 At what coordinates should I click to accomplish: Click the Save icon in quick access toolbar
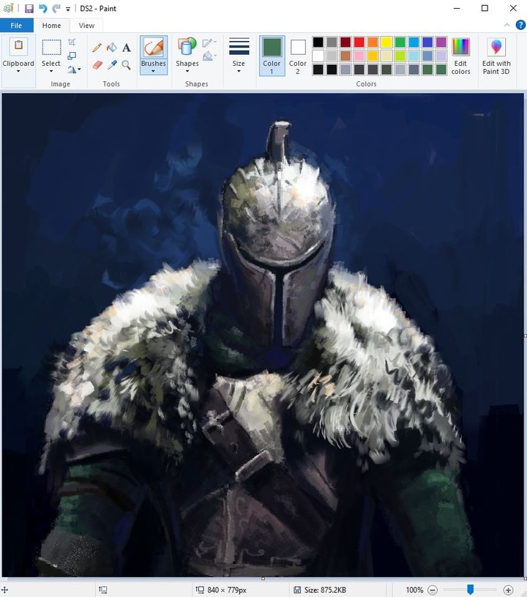(x=29, y=8)
